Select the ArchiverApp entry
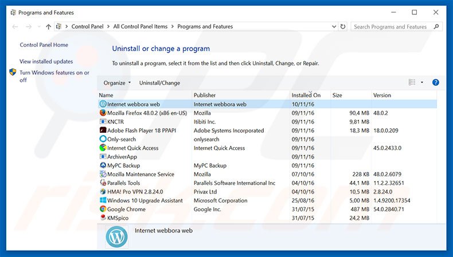The width and height of the screenshot is (453, 257). 122,157
